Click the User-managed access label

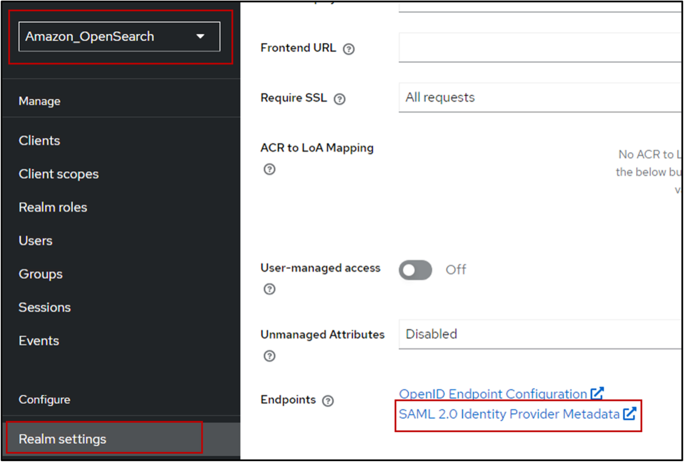point(321,268)
